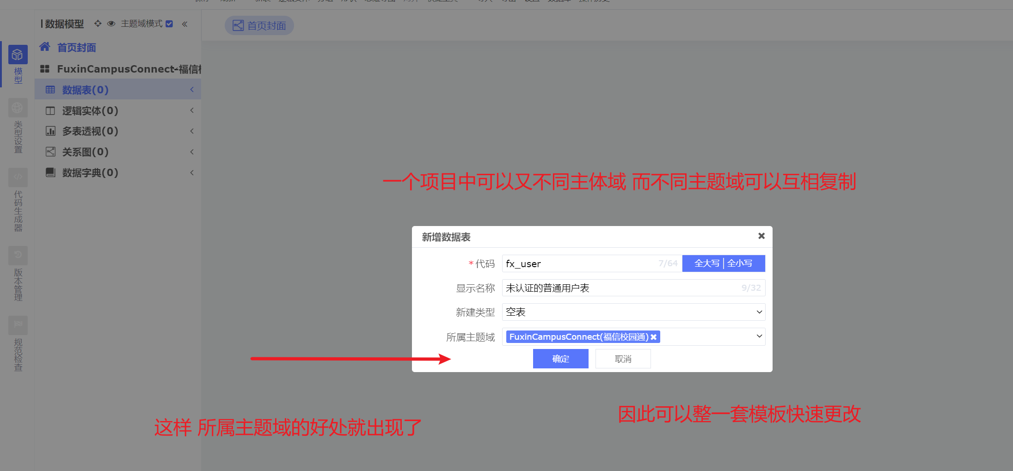Viewport: 1013px width, 471px height.
Task: Click the 所属主题域 label
Action: click(x=470, y=337)
